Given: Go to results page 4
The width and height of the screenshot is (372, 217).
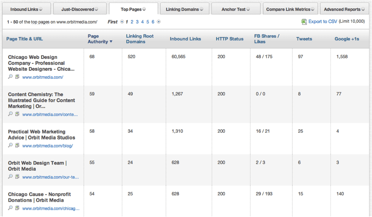Looking at the screenshot, I should [142, 22].
